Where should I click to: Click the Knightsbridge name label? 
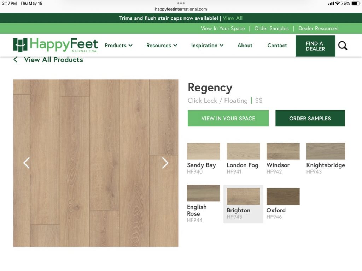point(326,165)
